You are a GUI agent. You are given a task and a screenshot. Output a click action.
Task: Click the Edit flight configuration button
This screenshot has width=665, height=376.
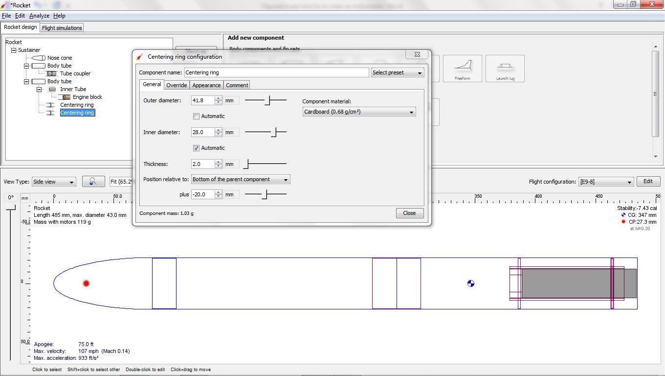648,182
